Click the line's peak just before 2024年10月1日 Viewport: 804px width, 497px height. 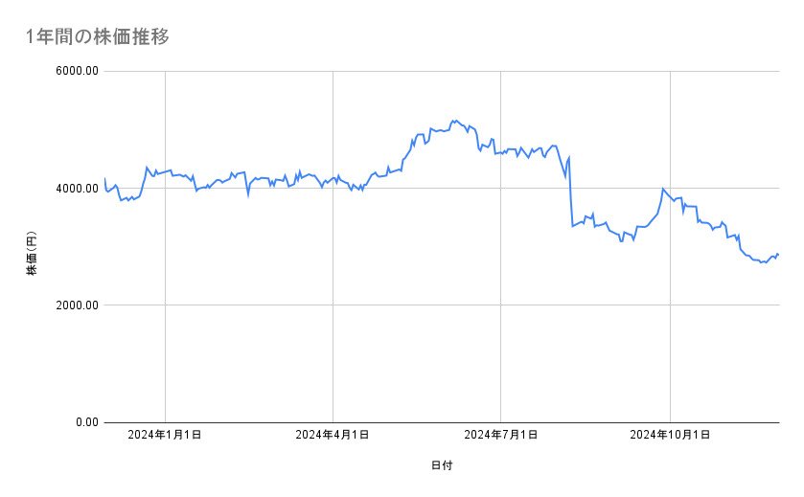click(x=663, y=189)
